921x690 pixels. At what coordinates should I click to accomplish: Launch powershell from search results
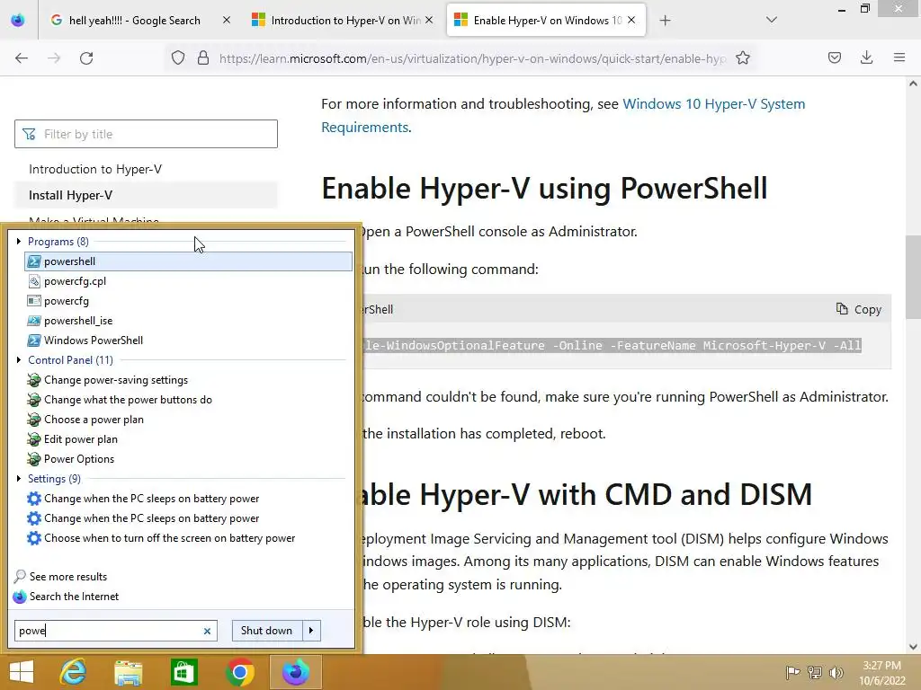tap(188, 261)
